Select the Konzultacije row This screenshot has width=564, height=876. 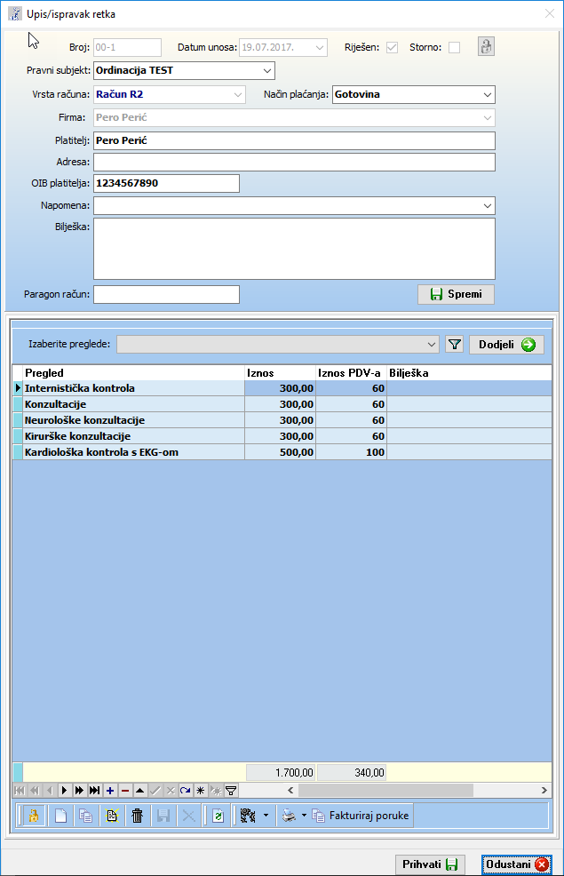tap(282, 404)
